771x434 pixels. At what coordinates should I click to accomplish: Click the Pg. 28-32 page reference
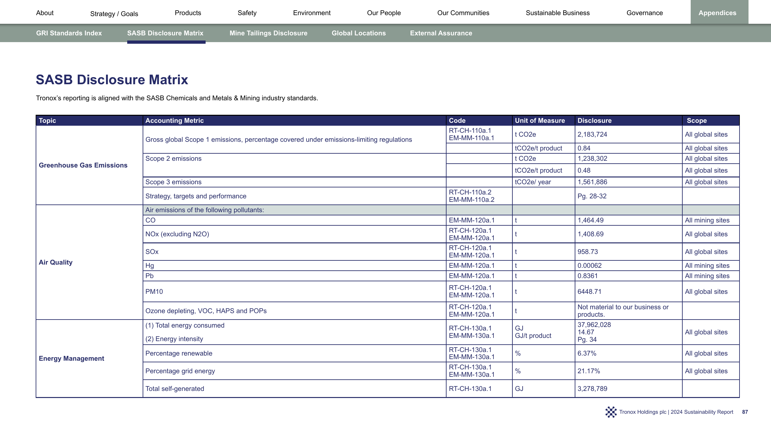[592, 196]
